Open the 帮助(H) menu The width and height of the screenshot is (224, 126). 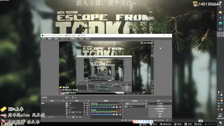click(88, 39)
